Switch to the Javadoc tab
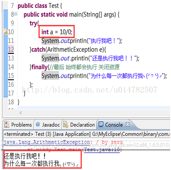 click(x=48, y=125)
